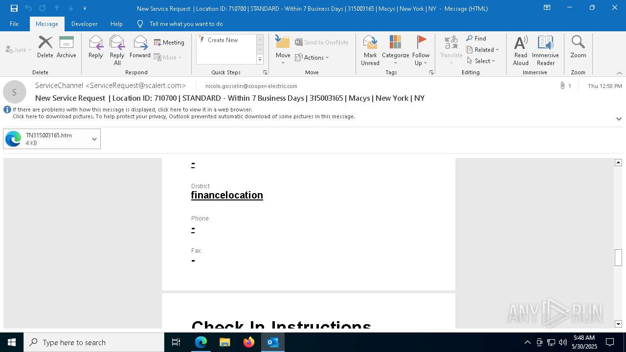Open Task View on the taskbar

176,342
